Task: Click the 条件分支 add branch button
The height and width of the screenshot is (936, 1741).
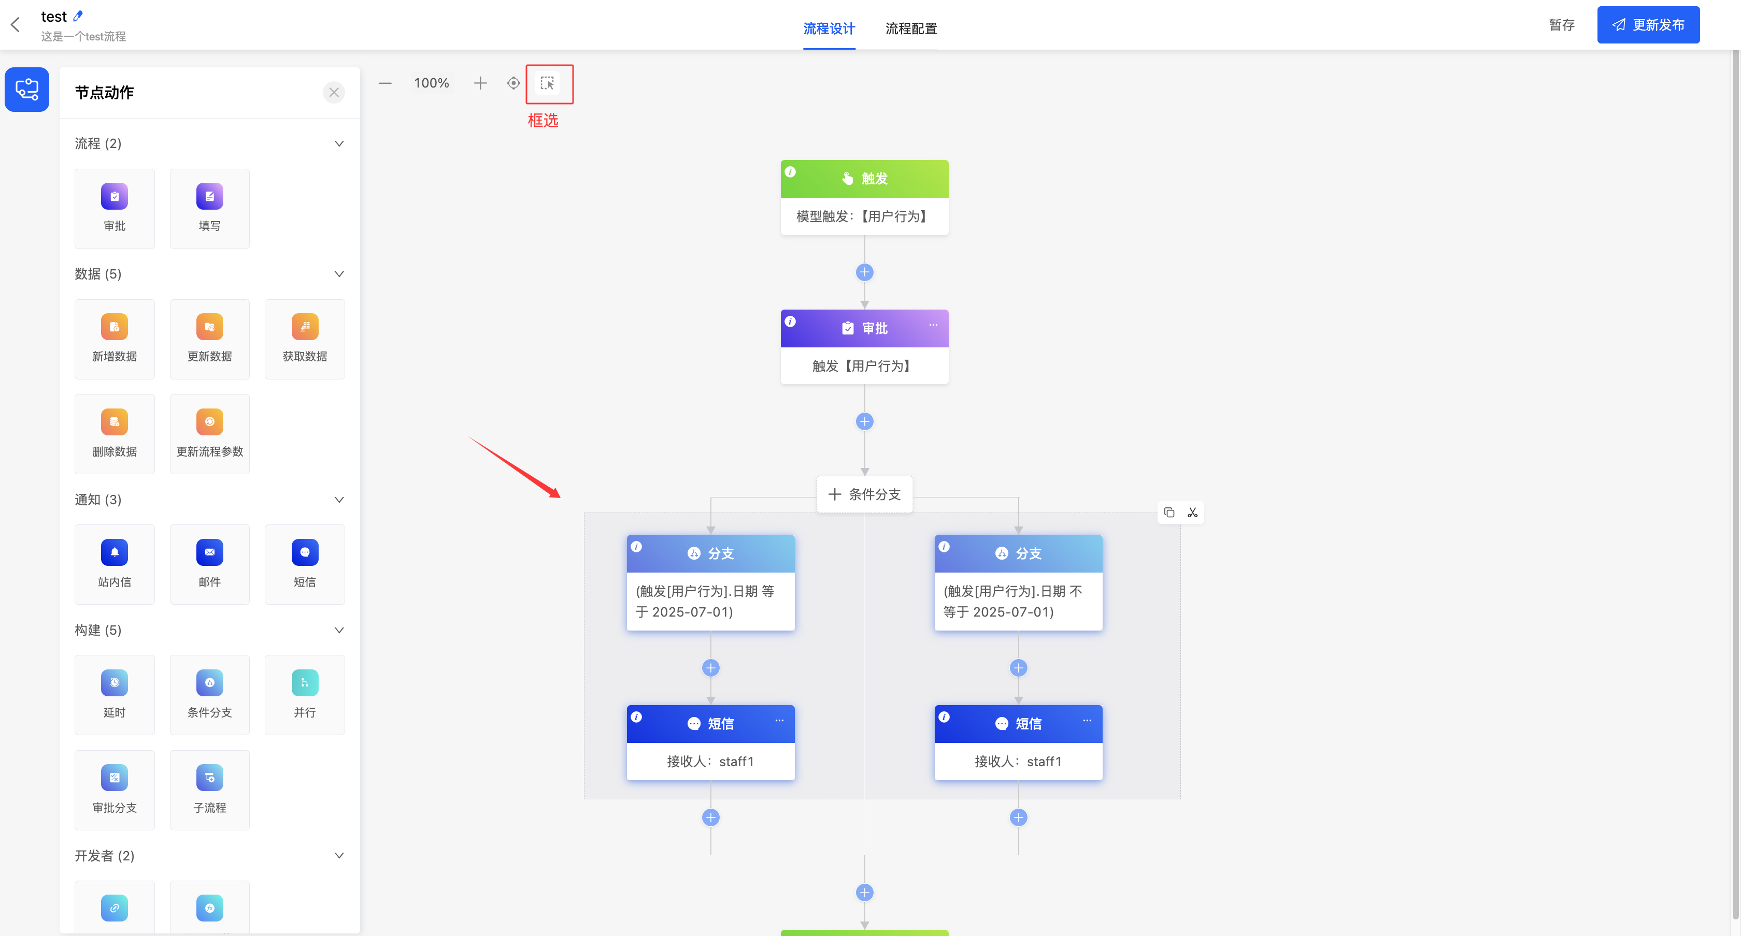Action: 864,494
